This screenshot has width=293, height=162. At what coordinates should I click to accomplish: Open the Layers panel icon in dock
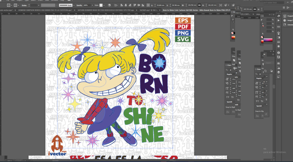tap(279, 72)
